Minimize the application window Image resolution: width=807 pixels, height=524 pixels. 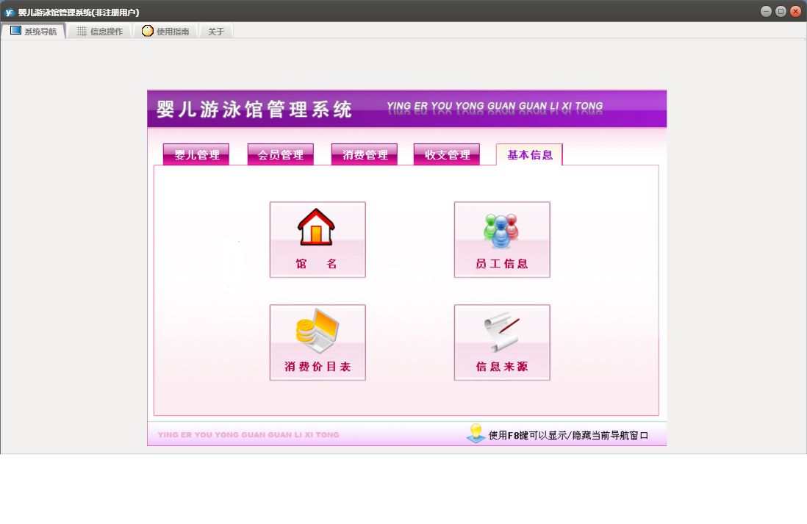[x=766, y=11]
